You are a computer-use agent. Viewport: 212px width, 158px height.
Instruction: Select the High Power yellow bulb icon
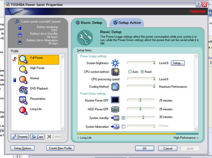coord(23,70)
